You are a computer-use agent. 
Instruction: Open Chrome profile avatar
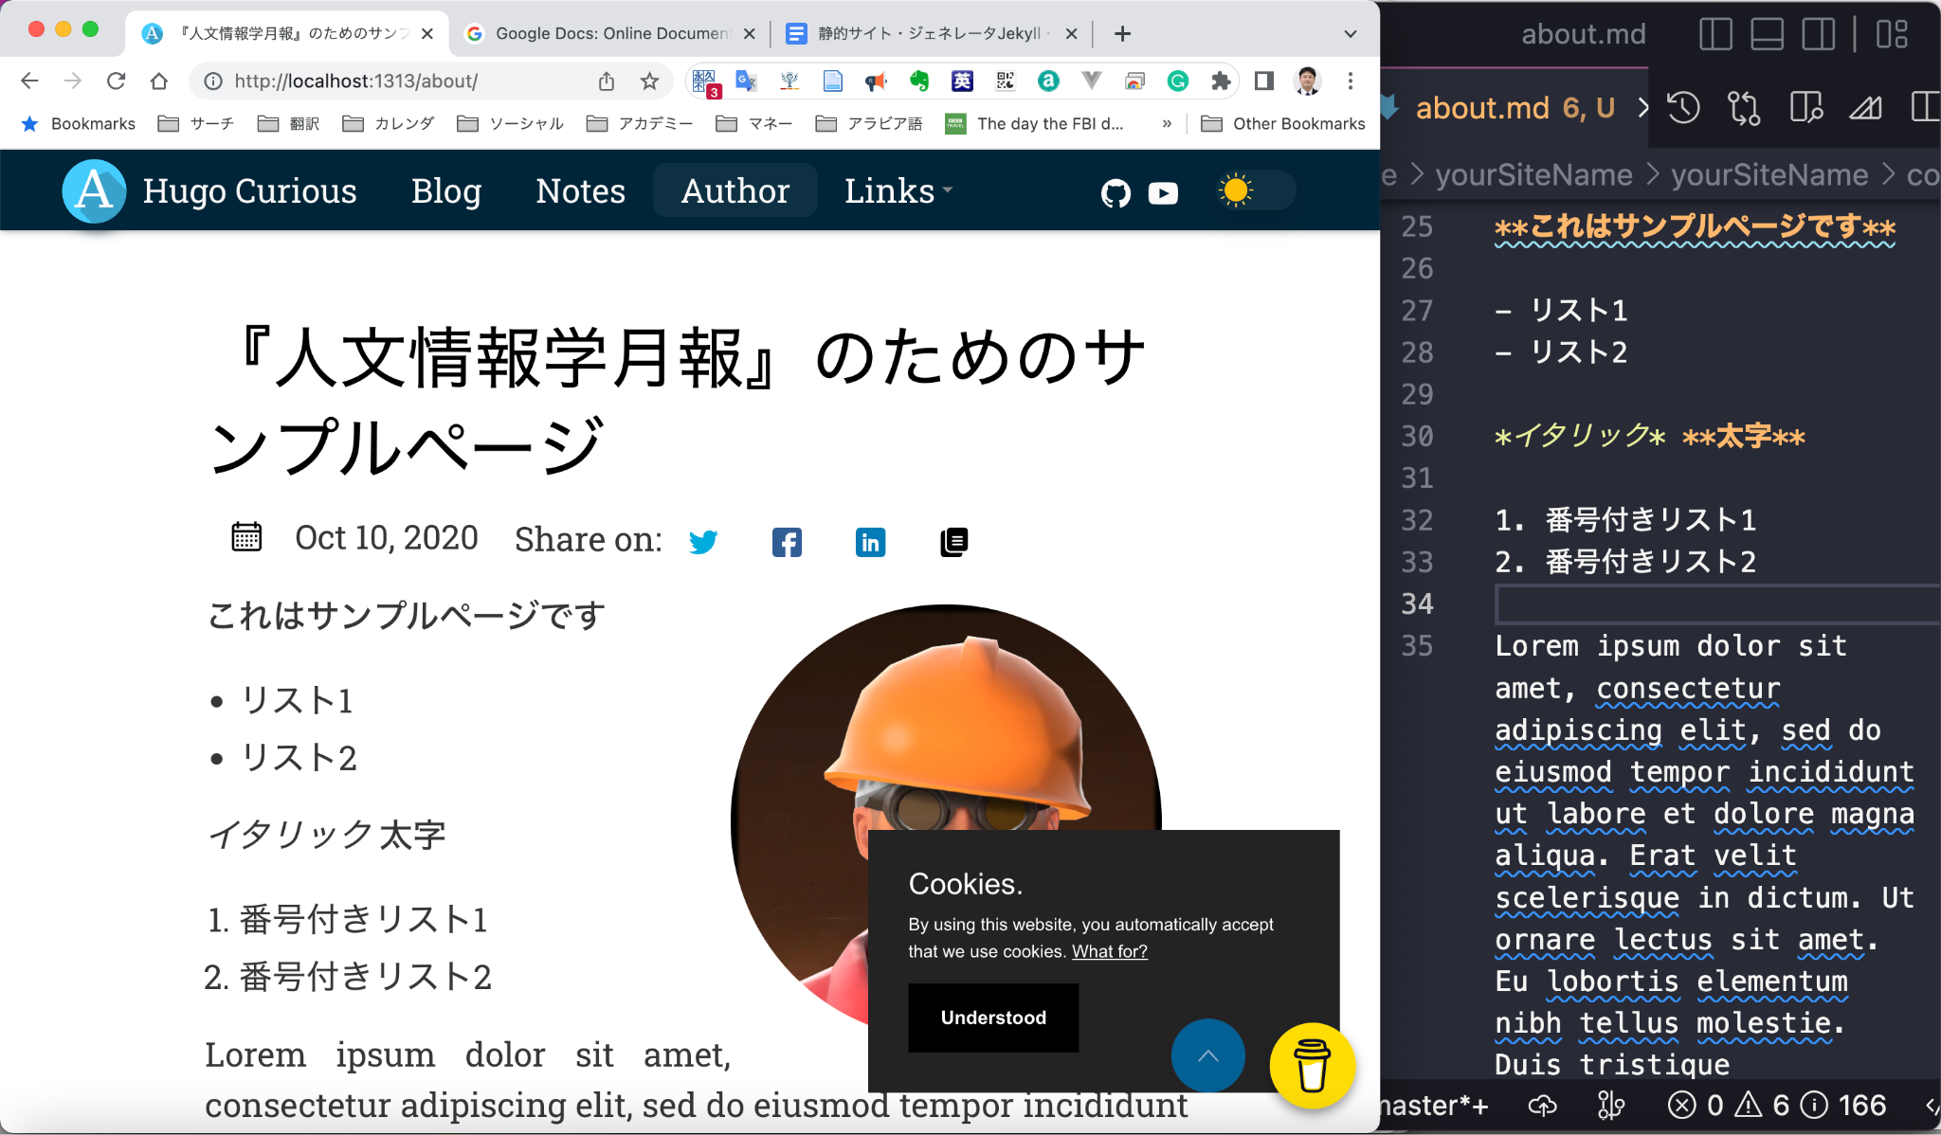[x=1308, y=81]
